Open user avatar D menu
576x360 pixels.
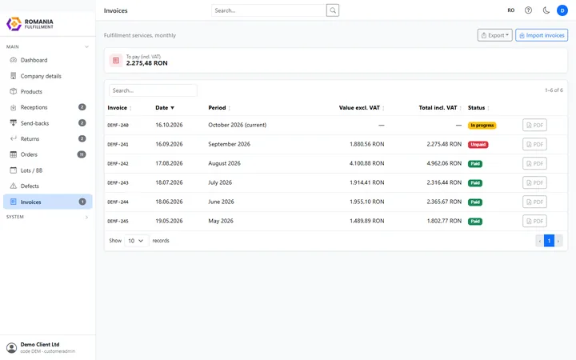pos(562,10)
